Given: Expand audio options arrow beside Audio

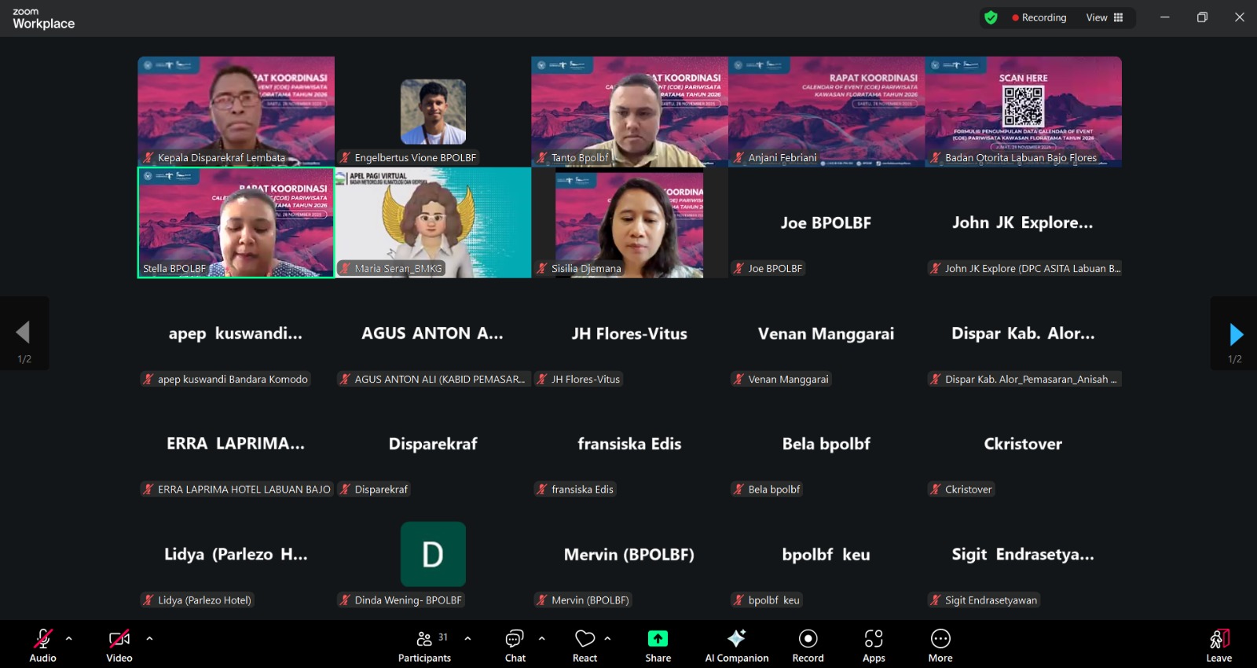Looking at the screenshot, I should pyautogui.click(x=69, y=638).
